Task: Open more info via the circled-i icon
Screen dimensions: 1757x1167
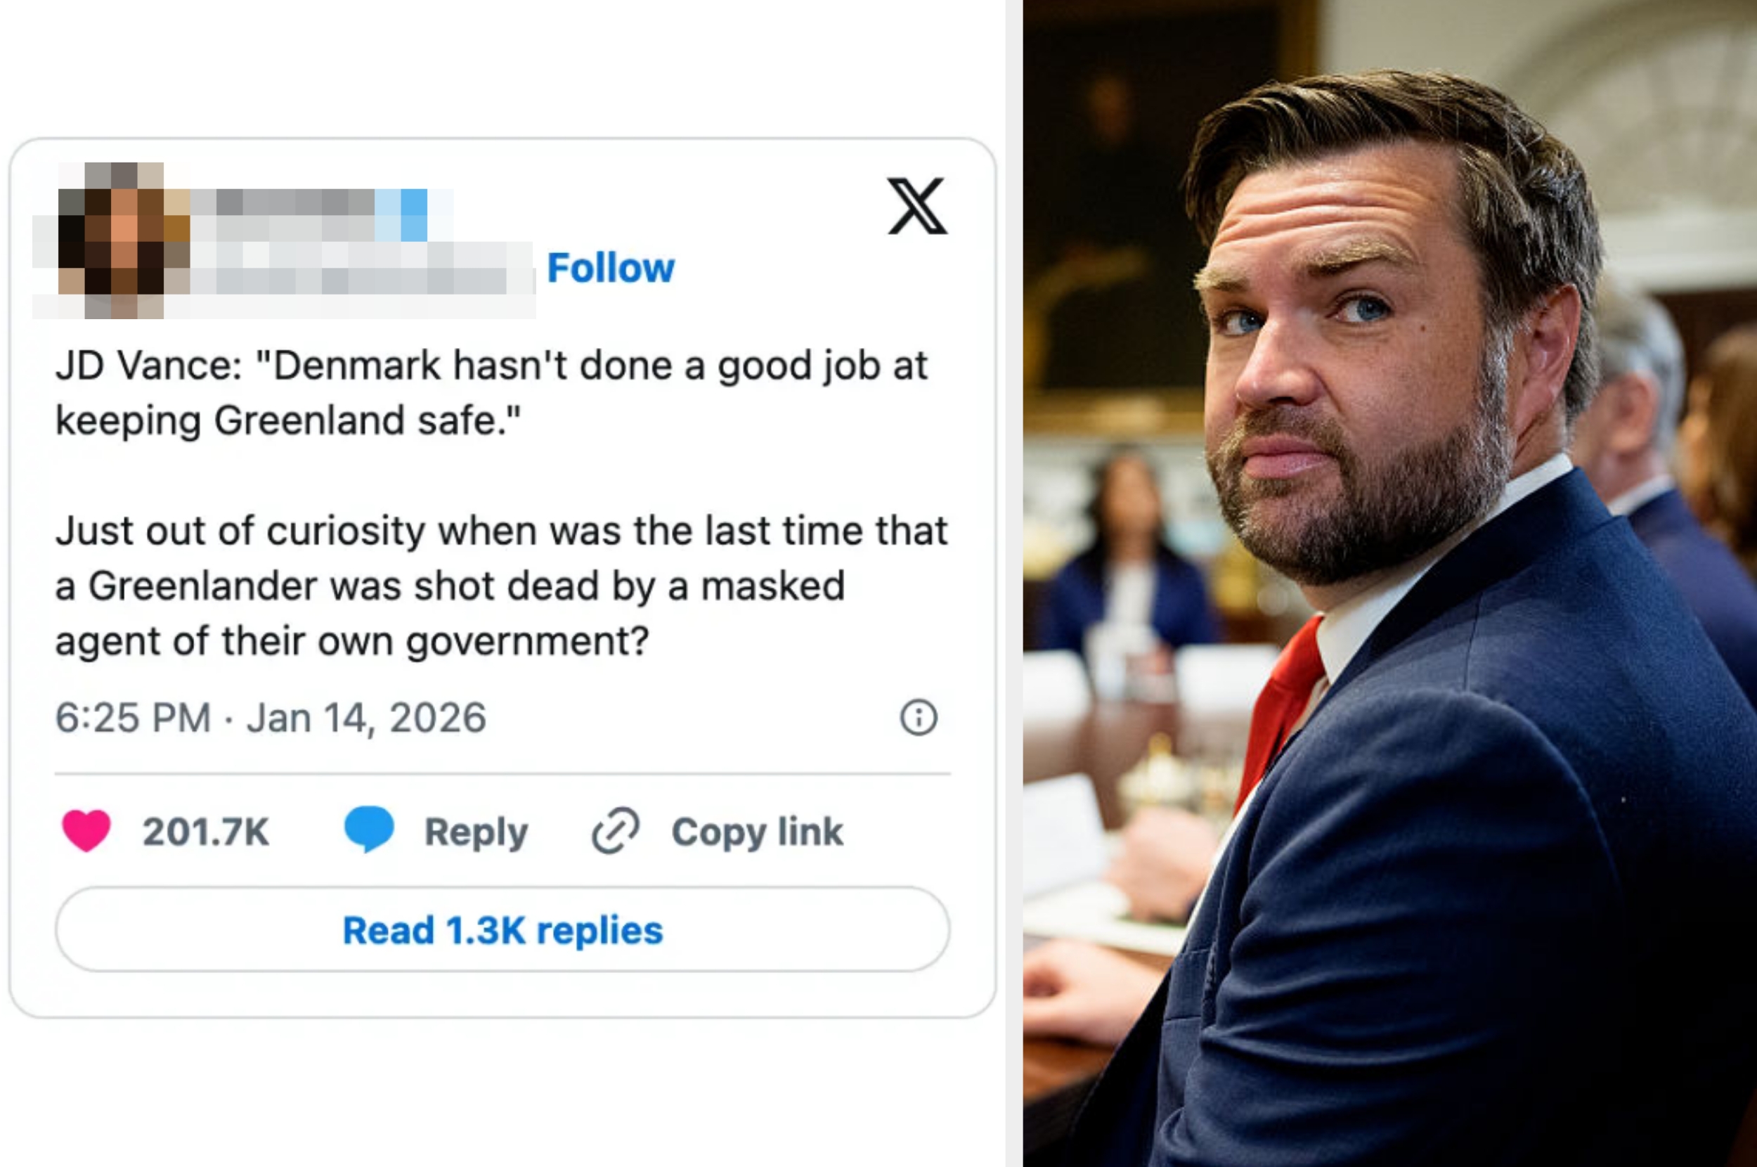Action: 921,717
